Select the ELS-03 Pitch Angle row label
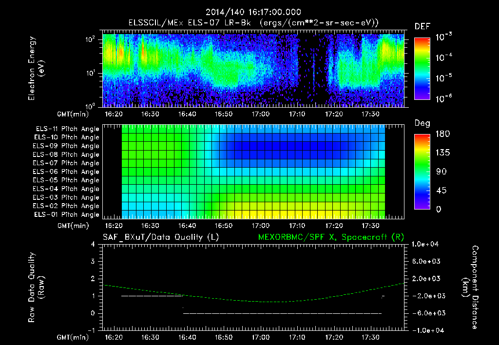Image resolution: width=499 pixels, height=345 pixels. [66, 197]
